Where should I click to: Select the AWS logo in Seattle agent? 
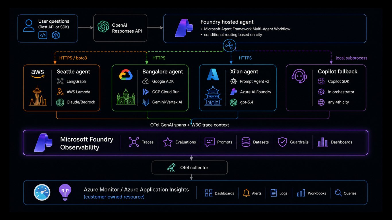(38, 73)
